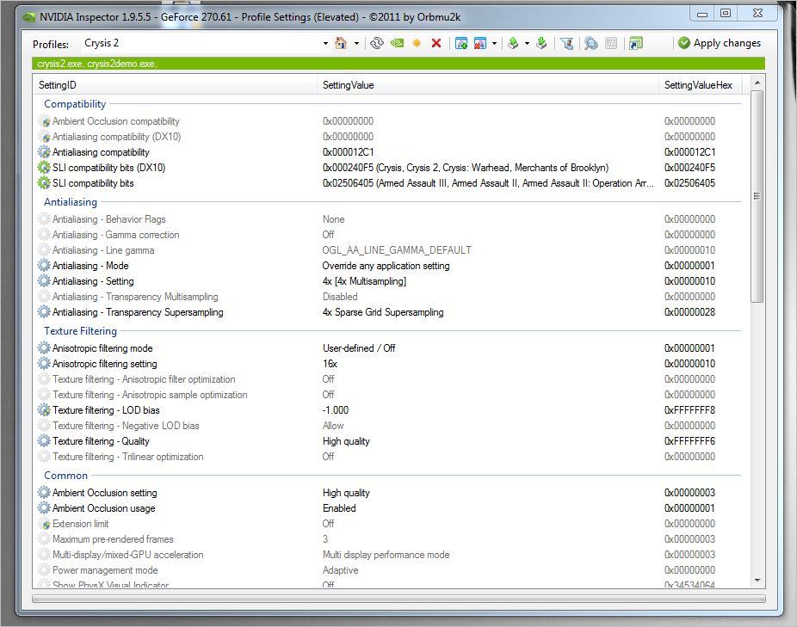Click the Common group header
The height and width of the screenshot is (627, 797).
(65, 476)
